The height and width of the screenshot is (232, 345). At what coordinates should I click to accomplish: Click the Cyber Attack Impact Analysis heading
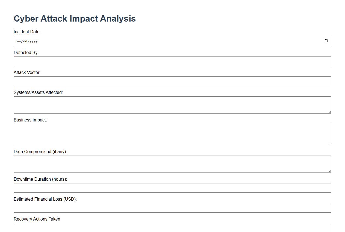(75, 19)
